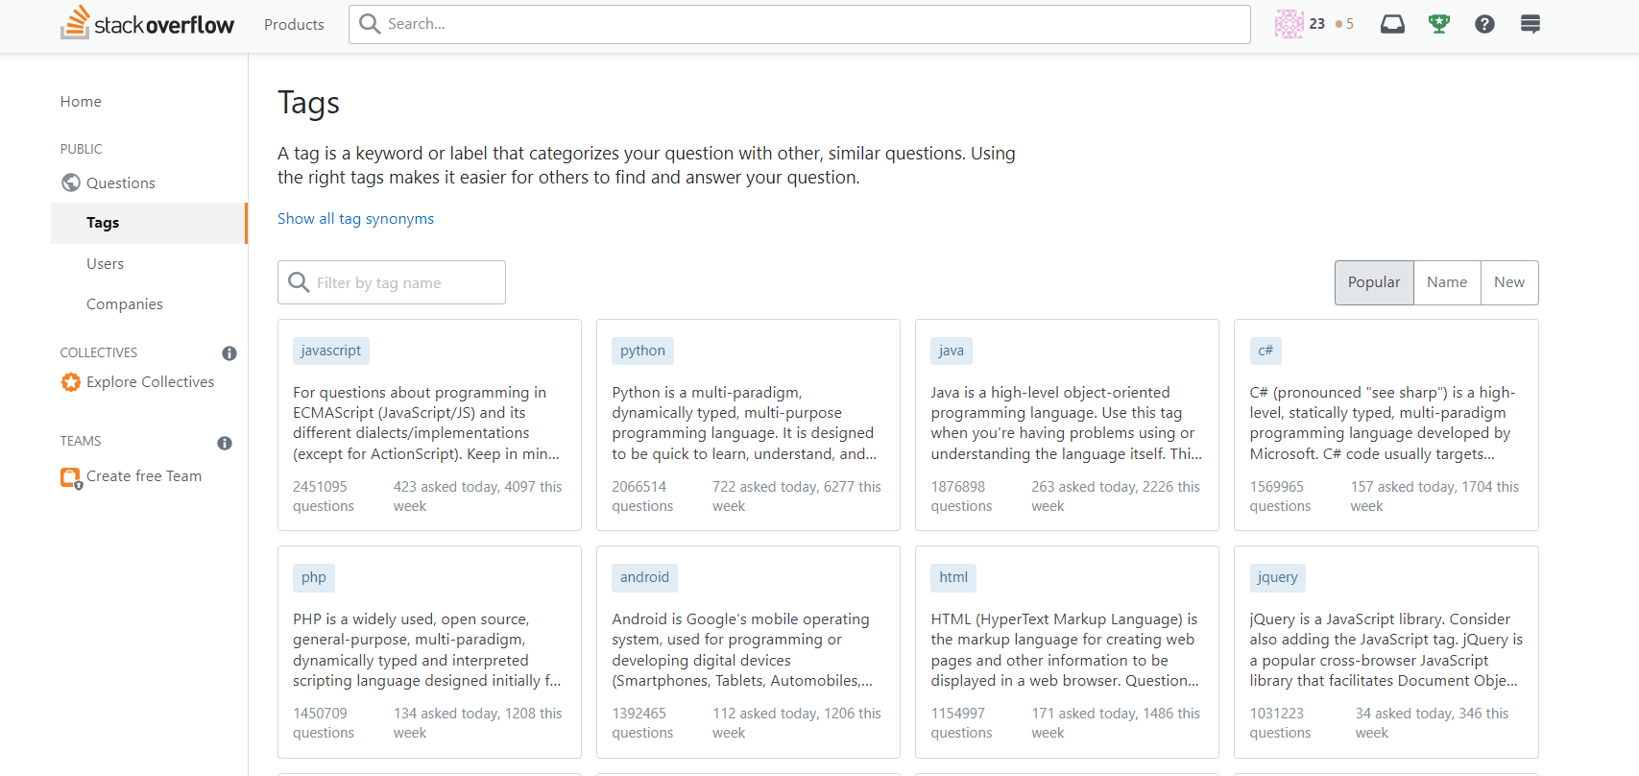This screenshot has width=1639, height=776.
Task: Click the '2451095 questions' count
Action: coord(324,497)
